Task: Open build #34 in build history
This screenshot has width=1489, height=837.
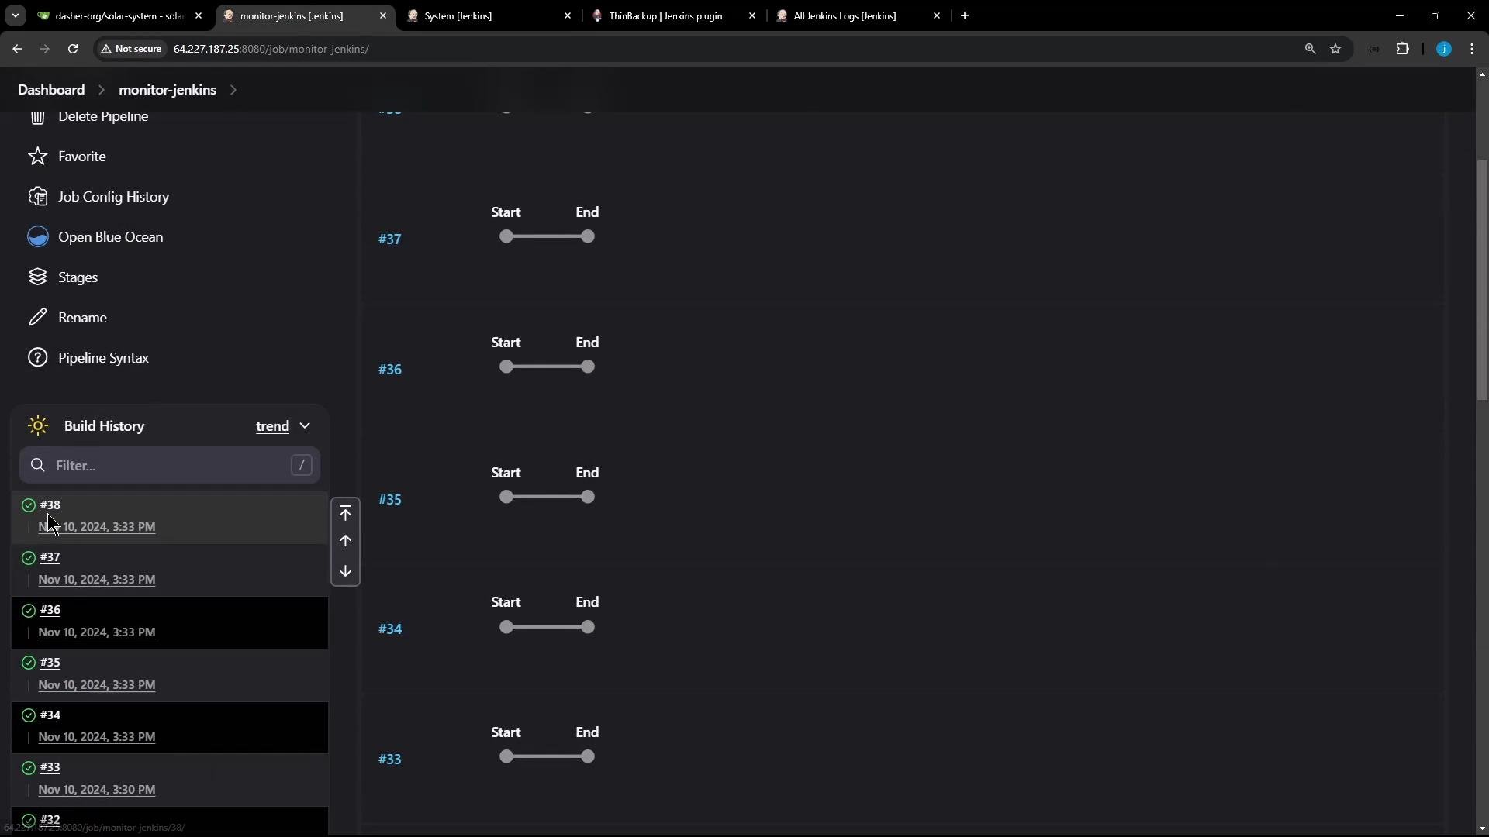Action: [x=50, y=715]
